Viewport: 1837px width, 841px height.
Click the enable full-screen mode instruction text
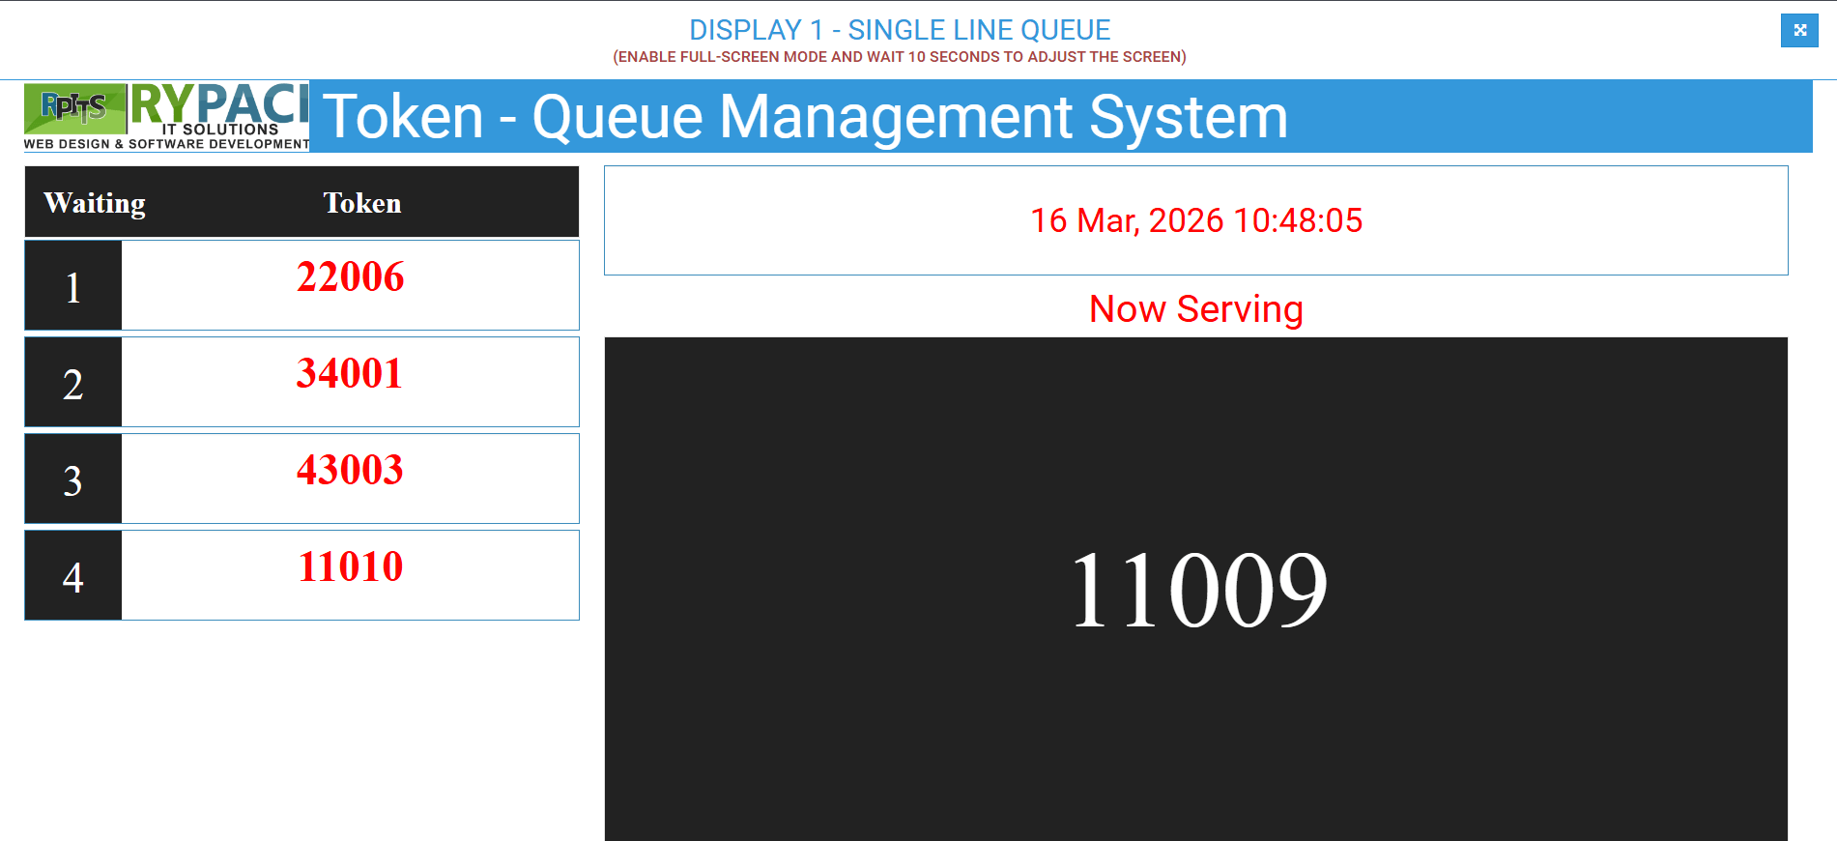pyautogui.click(x=899, y=57)
